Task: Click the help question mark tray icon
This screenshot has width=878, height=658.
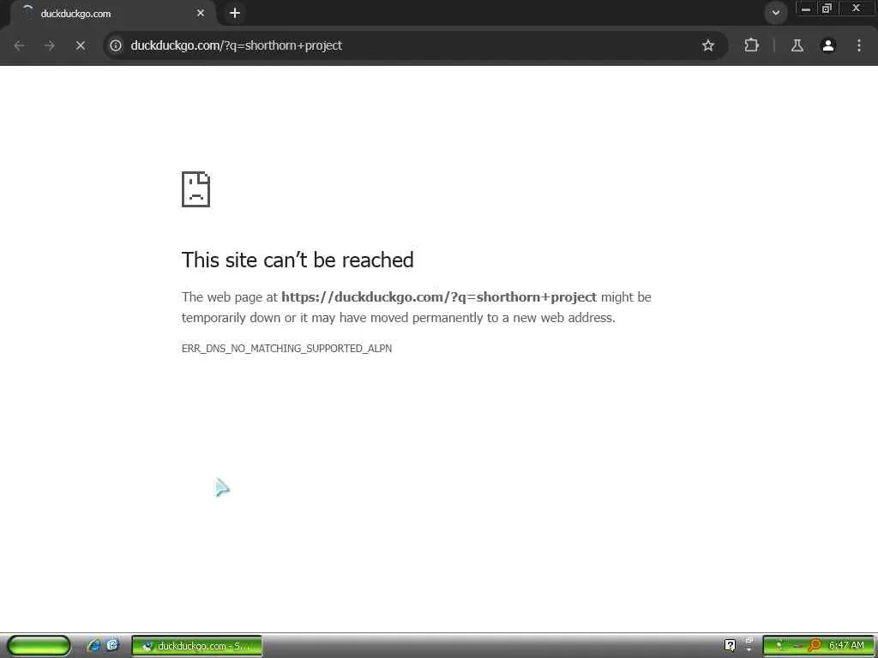Action: [x=731, y=646]
